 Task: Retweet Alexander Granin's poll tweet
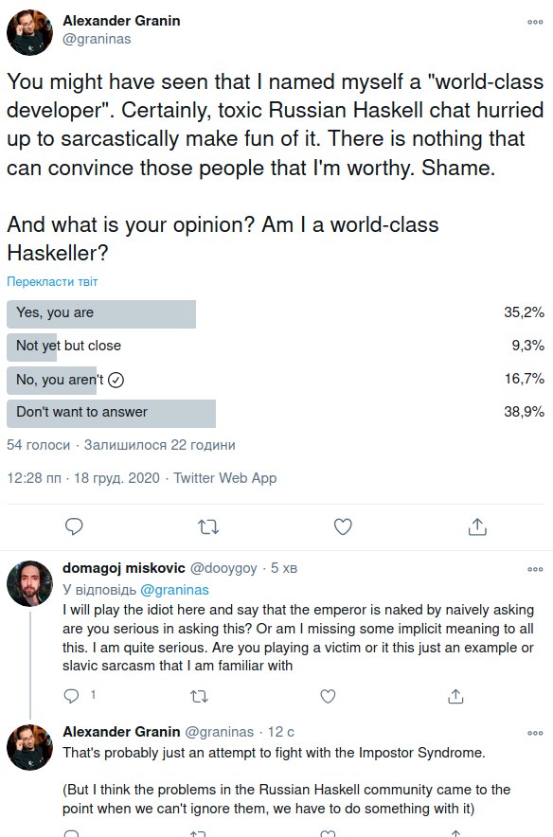pos(208,526)
